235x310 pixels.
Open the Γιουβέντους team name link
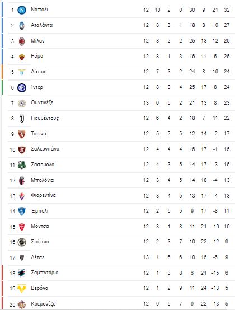[x=45, y=118]
